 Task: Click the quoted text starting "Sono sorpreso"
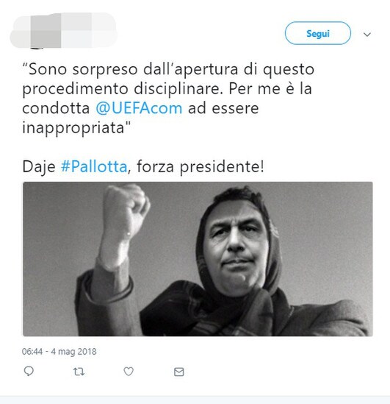click(x=168, y=98)
